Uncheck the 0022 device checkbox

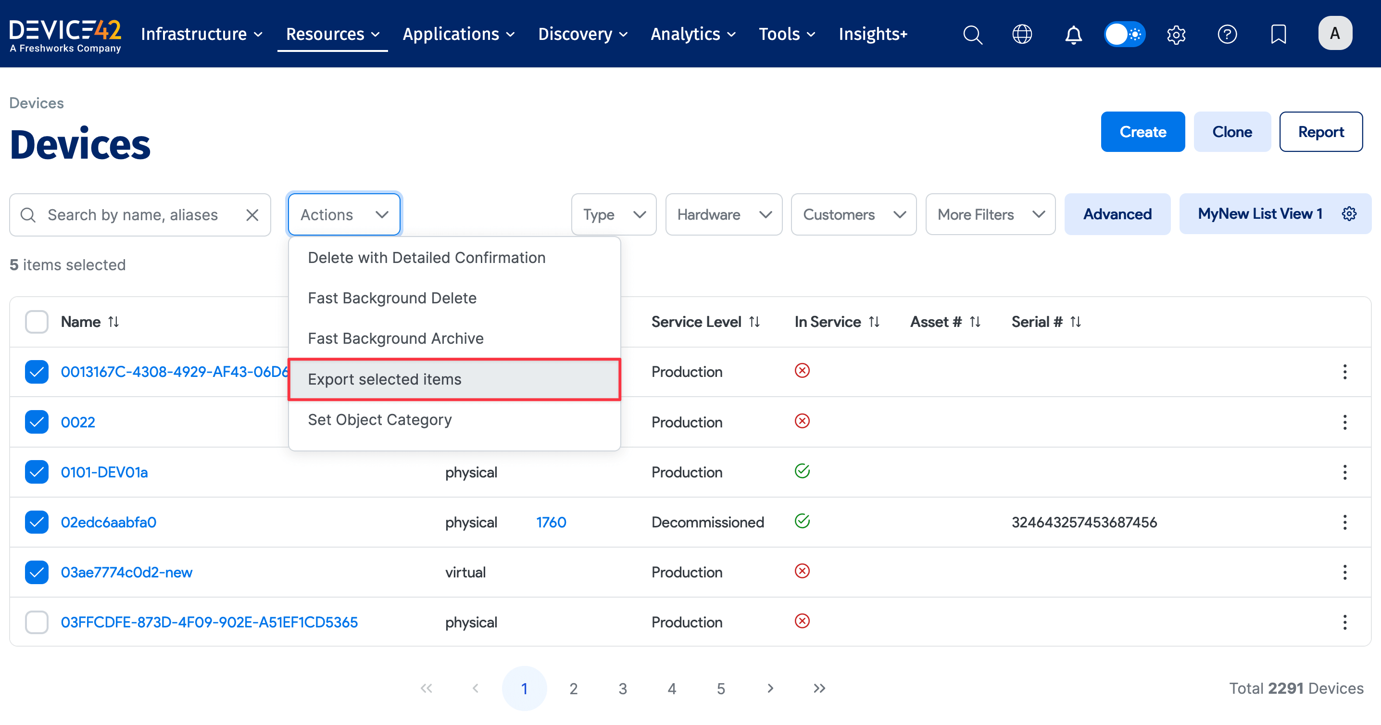37,422
